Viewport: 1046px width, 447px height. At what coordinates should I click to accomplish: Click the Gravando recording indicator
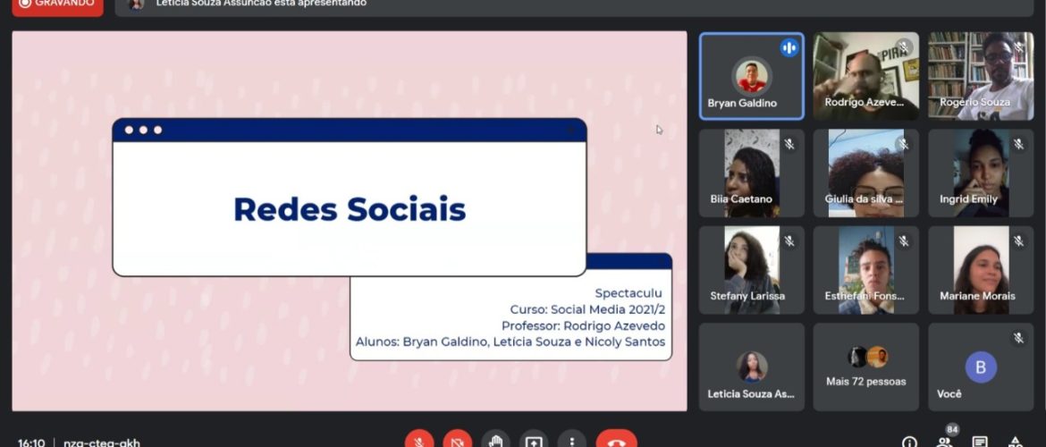pos(57,4)
